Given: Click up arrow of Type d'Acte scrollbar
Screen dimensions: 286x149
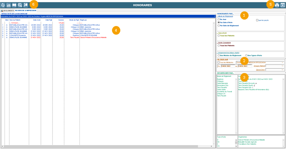Looking at the screenshot, I should coord(236,140).
